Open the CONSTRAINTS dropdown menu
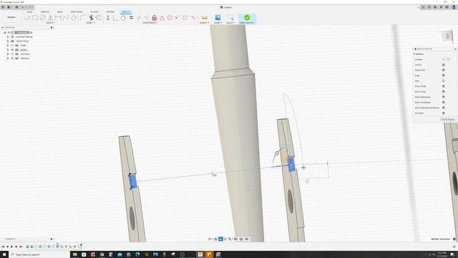458x258 pixels. (150, 22)
